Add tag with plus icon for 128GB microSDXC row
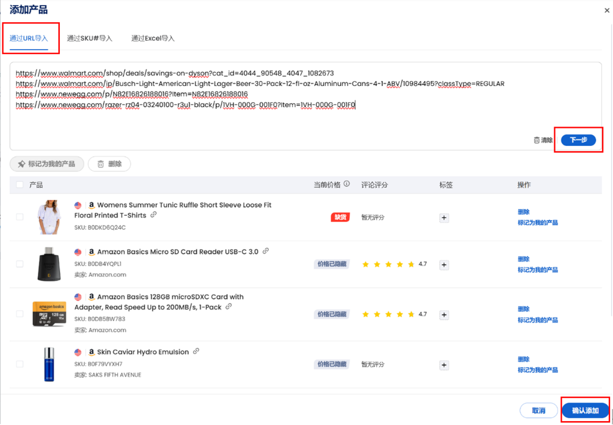Image resolution: width=613 pixels, height=425 pixels. pos(444,315)
